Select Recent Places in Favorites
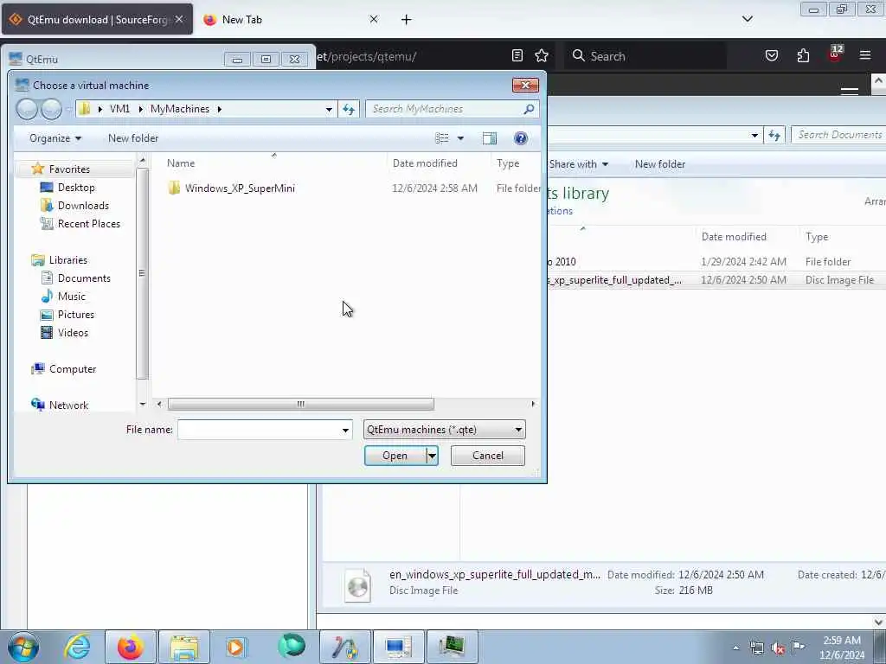 (x=89, y=224)
